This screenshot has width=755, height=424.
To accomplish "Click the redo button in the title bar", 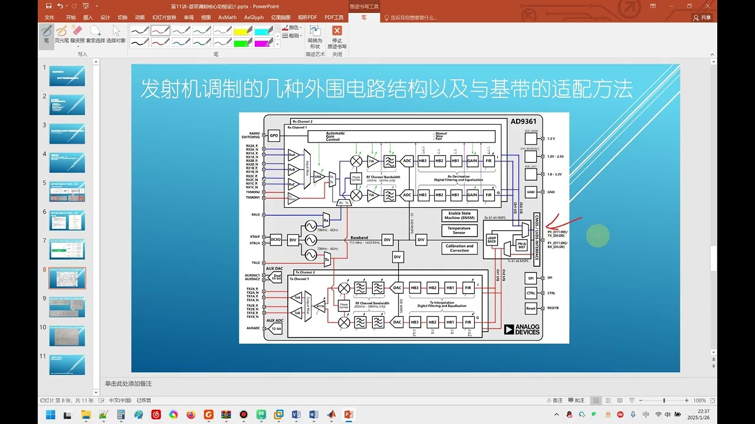I will point(74,6).
